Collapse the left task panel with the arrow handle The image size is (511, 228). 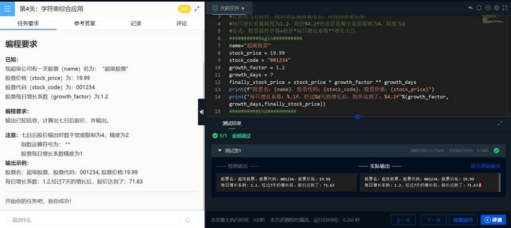point(201,112)
